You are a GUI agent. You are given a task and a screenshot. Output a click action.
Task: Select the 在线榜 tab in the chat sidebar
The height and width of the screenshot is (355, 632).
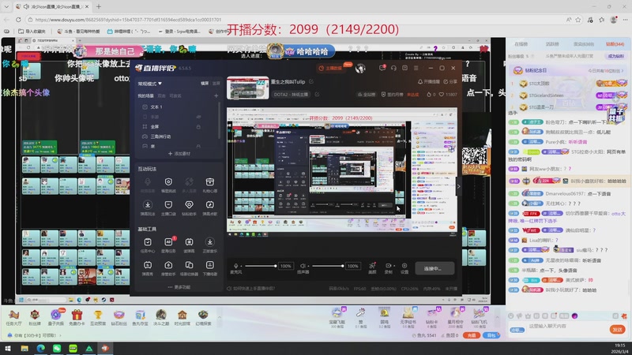pos(521,44)
